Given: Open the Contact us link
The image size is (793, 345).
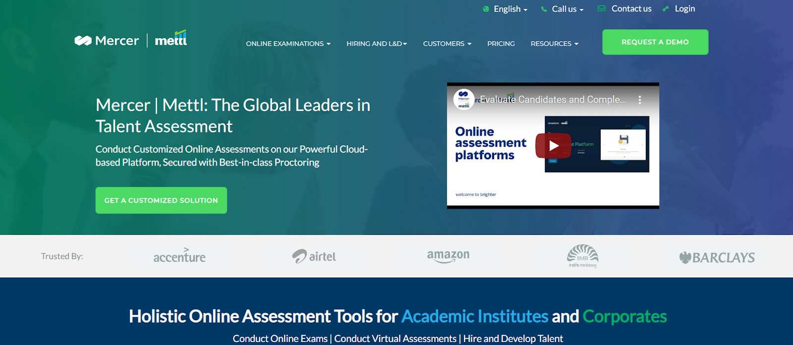Looking at the screenshot, I should 631,8.
